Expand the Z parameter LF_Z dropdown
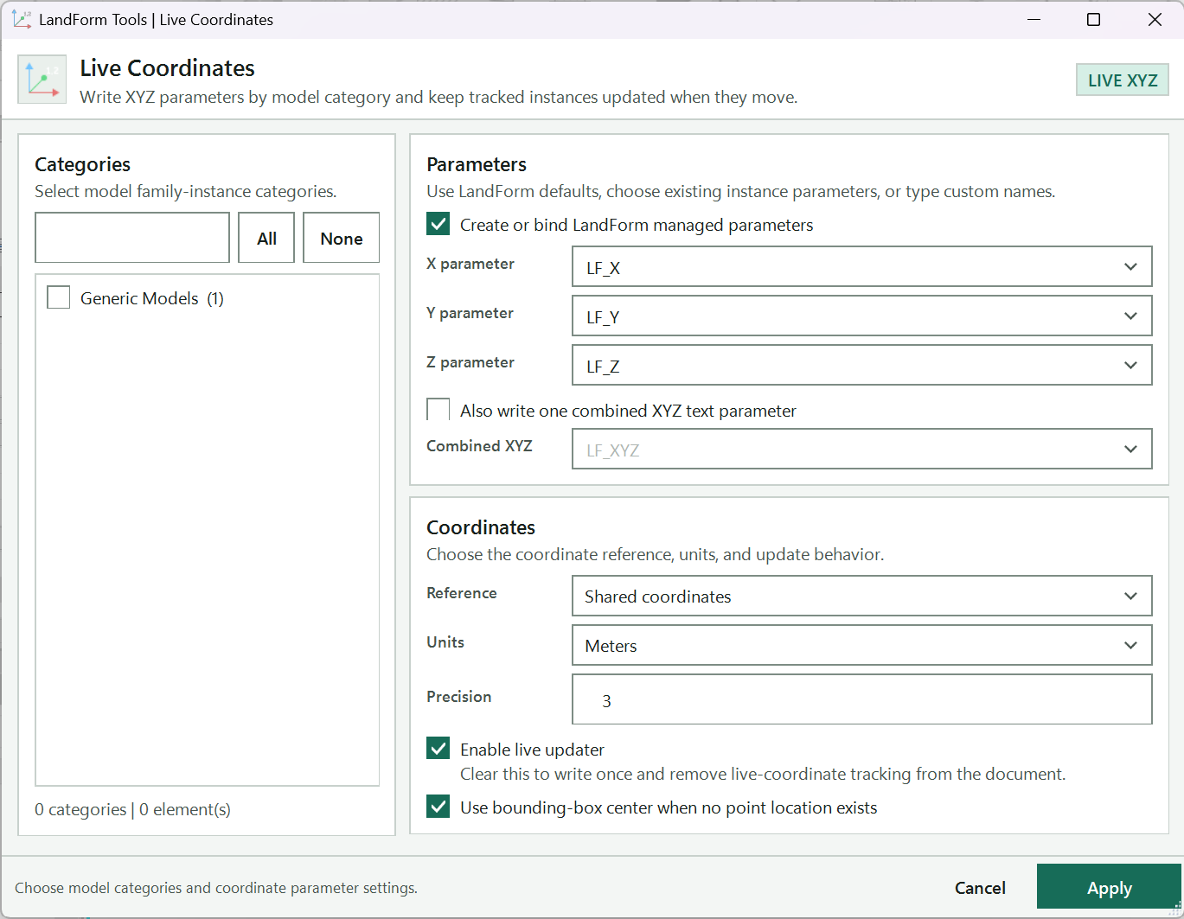This screenshot has width=1184, height=919. coord(862,365)
